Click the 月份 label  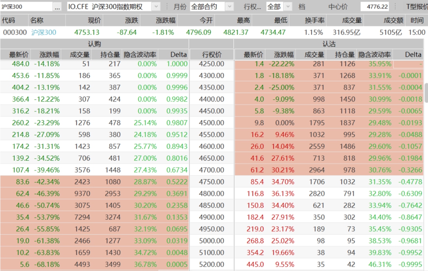pyautogui.click(x=180, y=7)
